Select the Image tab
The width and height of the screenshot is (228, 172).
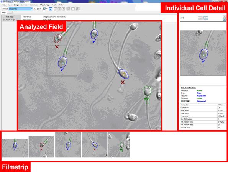(x=3, y=13)
